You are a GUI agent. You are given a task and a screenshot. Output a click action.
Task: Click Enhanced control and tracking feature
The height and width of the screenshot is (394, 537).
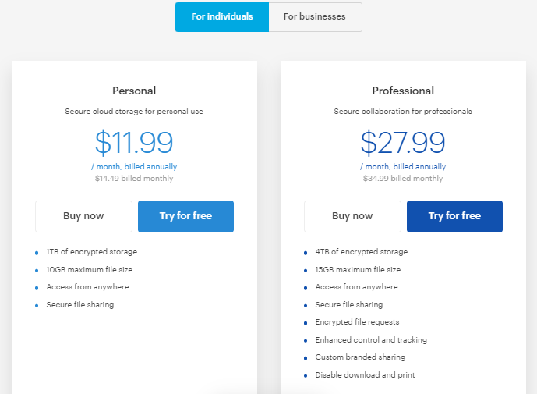(x=371, y=340)
